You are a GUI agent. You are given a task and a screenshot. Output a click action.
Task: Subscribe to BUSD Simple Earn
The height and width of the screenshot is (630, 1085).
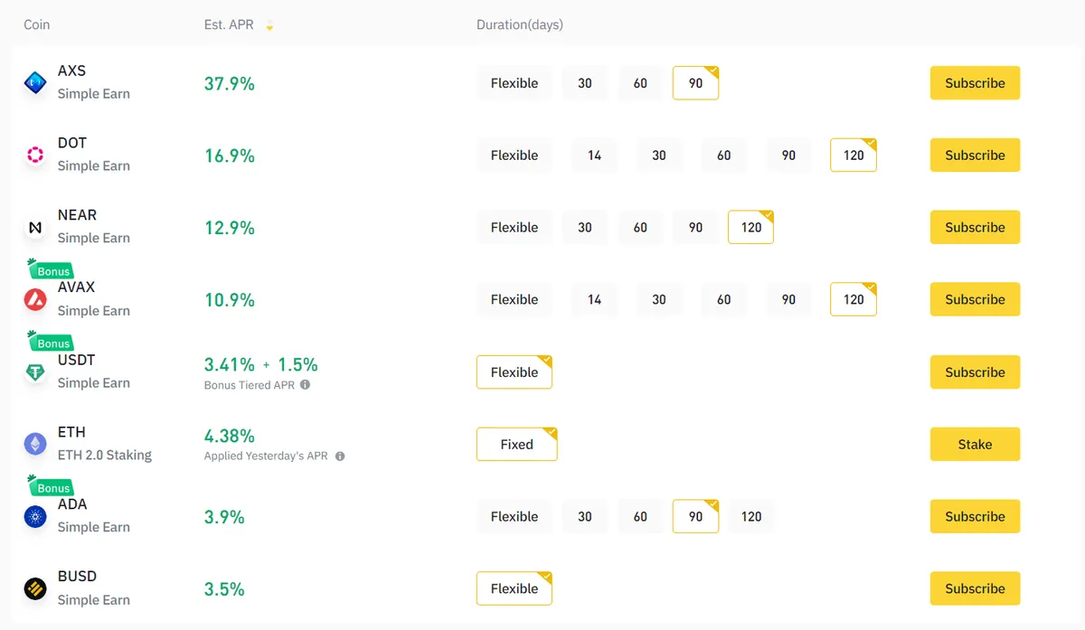(975, 588)
